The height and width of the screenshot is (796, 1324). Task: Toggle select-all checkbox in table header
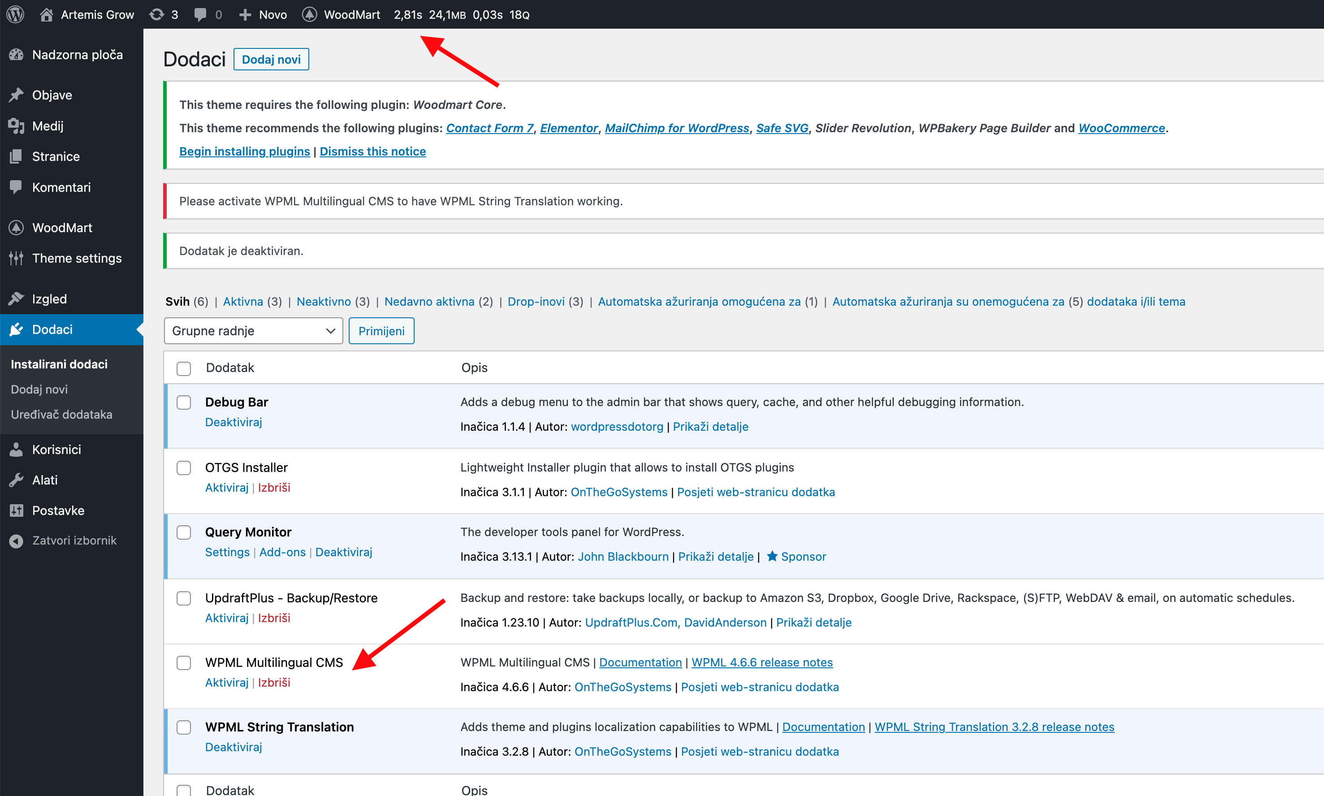184,368
